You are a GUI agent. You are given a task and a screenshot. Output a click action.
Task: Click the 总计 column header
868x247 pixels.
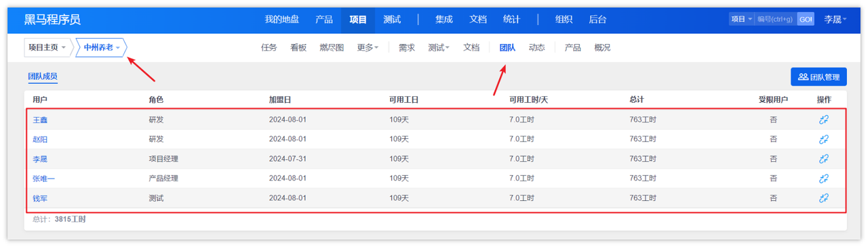click(x=637, y=99)
